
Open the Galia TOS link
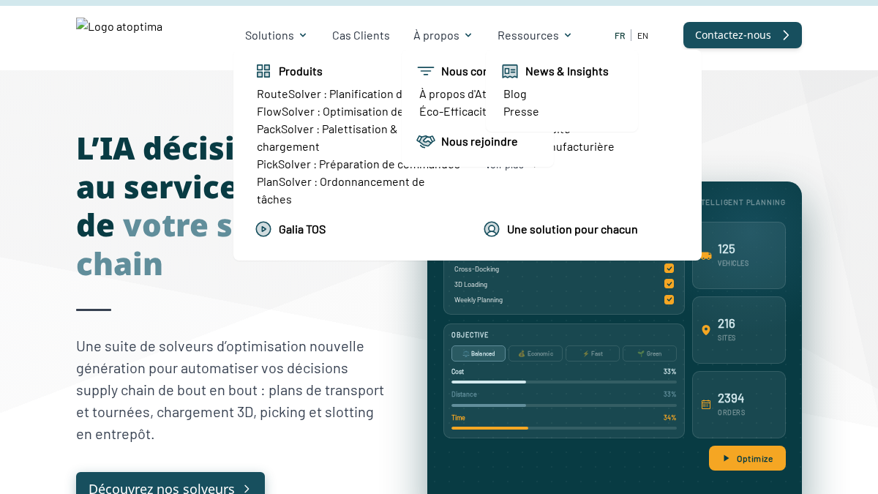tap(302, 229)
